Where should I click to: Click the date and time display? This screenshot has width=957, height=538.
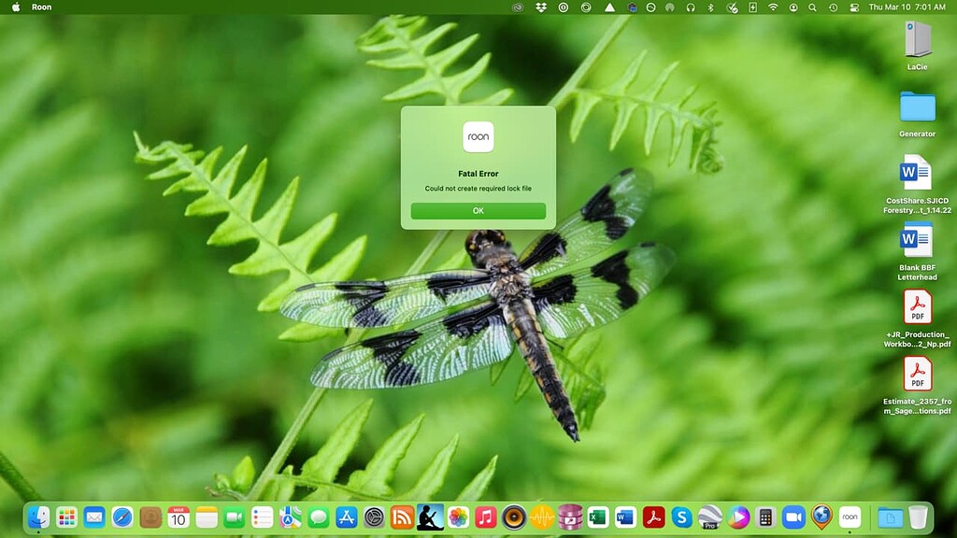[x=907, y=7]
